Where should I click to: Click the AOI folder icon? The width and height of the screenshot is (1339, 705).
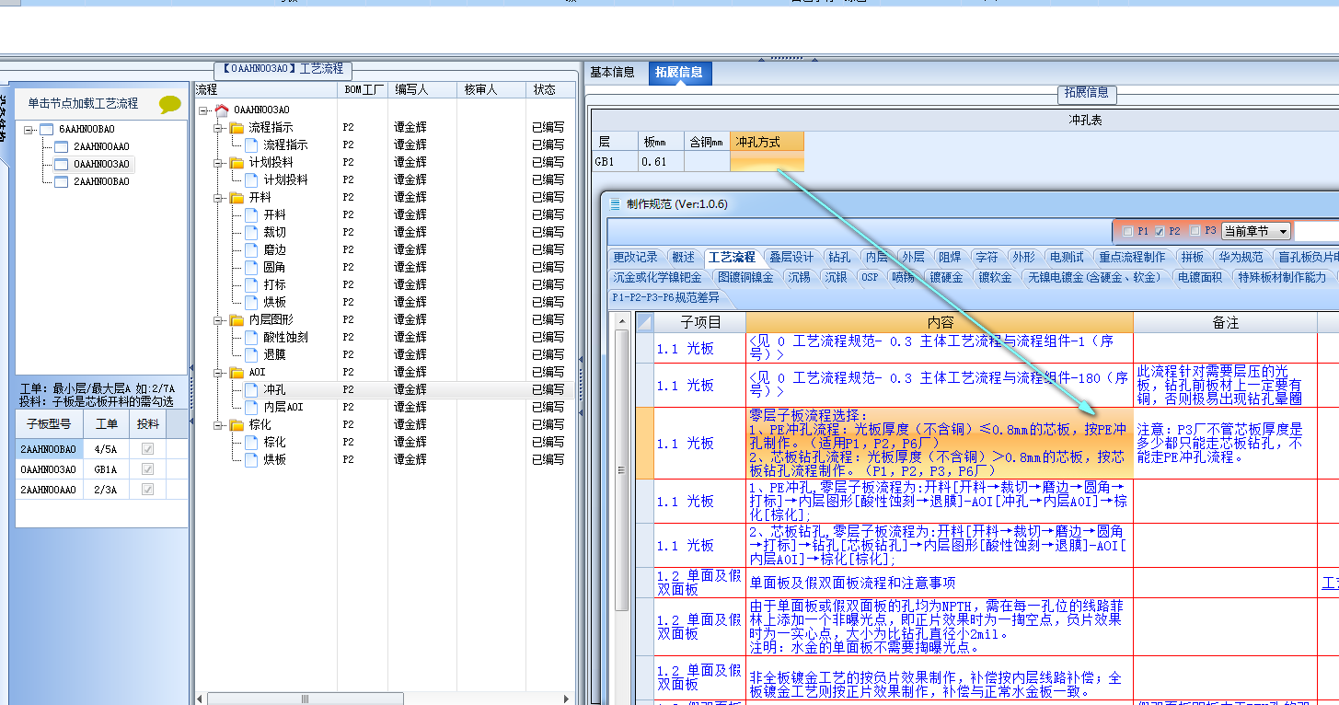(237, 372)
